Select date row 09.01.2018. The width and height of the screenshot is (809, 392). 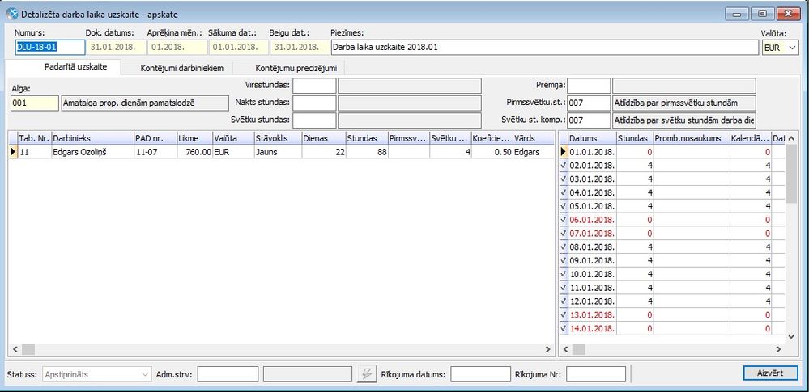click(592, 260)
